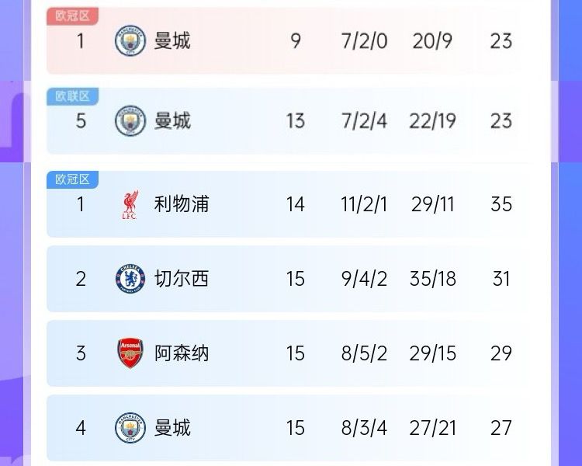Tap Manchester City crest in the pink top row
Viewport: 582px width, 466px height.
coord(130,40)
